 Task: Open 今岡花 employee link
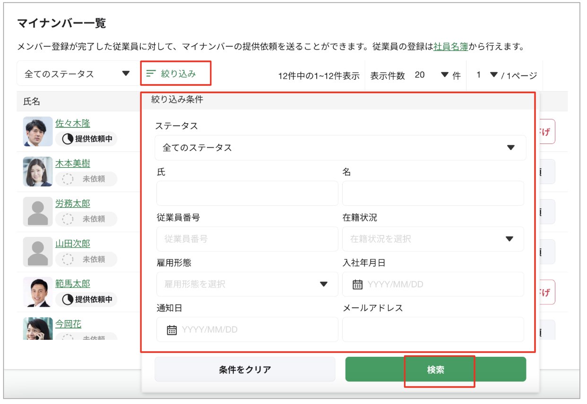[x=69, y=324]
